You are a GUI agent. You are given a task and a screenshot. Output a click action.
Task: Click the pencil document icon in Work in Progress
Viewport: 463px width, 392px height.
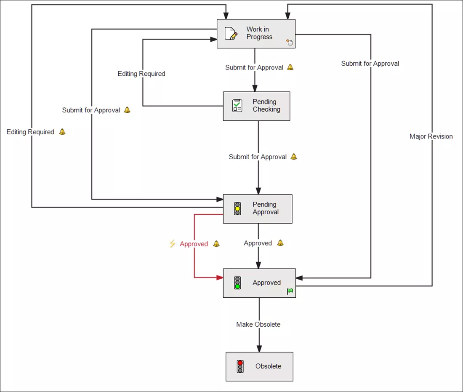pyautogui.click(x=231, y=33)
